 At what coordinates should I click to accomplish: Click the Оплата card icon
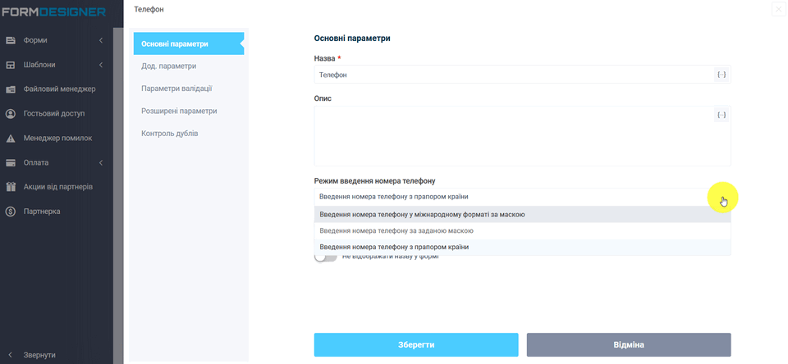11,162
